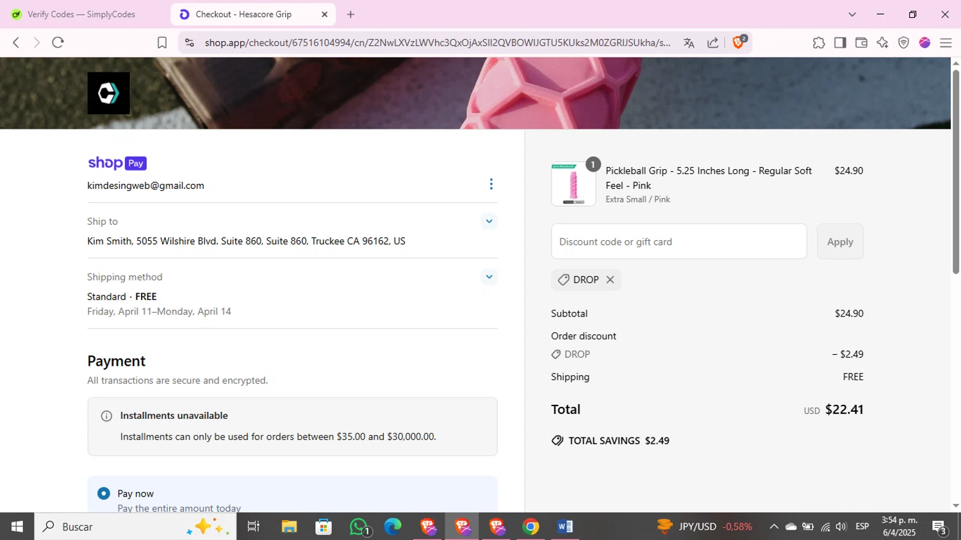Viewport: 961px width, 540px height.
Task: Open the browser profile avatar
Action: coord(924,42)
